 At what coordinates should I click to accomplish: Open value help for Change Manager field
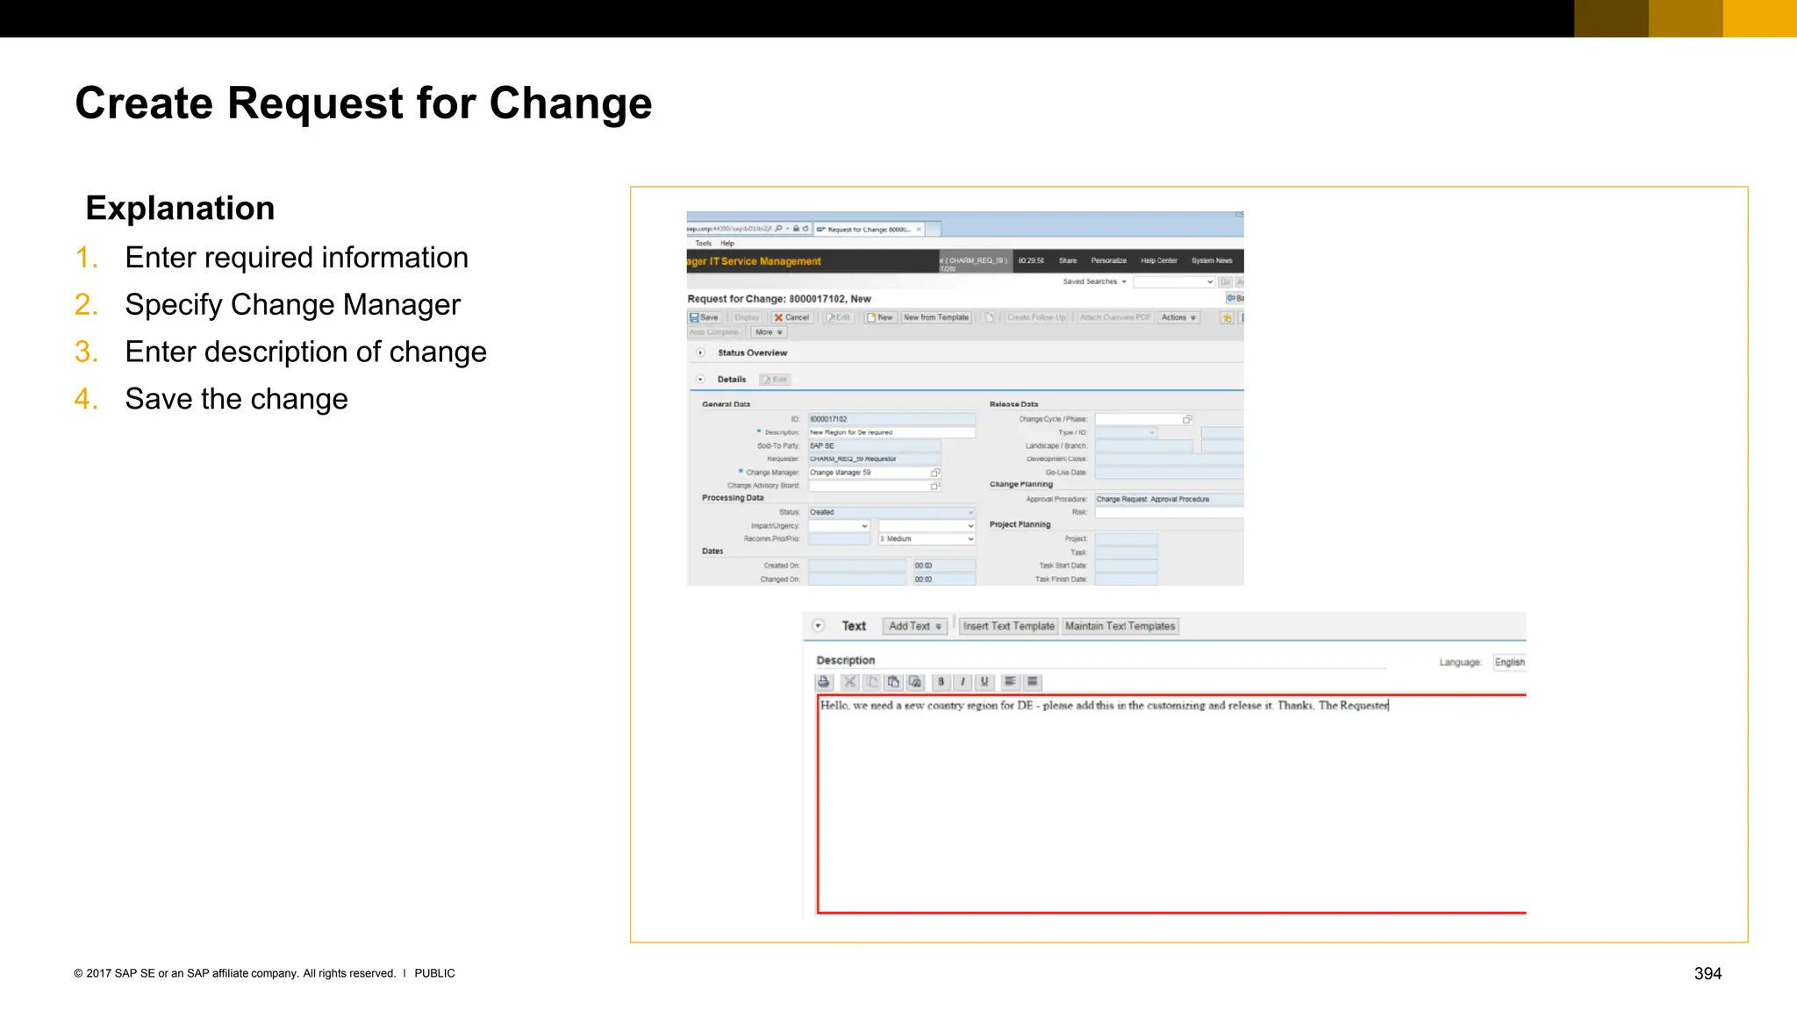pyautogui.click(x=935, y=473)
